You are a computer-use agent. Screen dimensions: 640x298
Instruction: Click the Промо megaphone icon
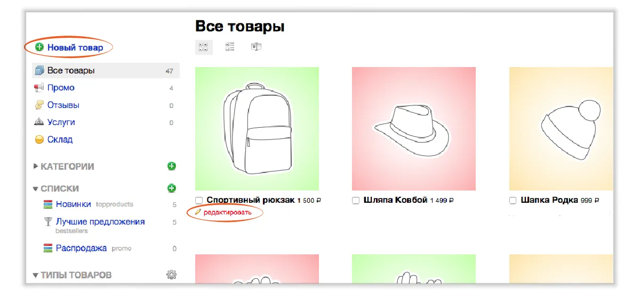click(x=39, y=88)
